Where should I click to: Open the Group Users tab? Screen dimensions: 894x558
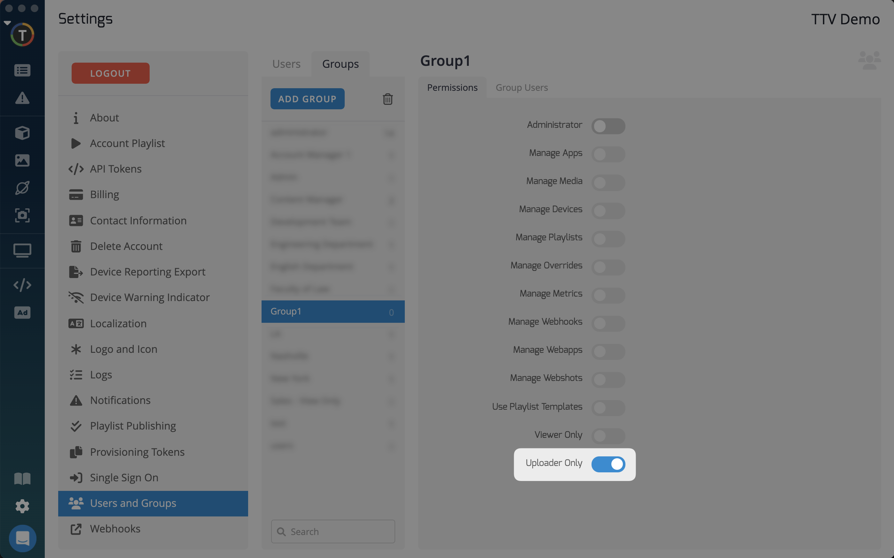pos(521,88)
